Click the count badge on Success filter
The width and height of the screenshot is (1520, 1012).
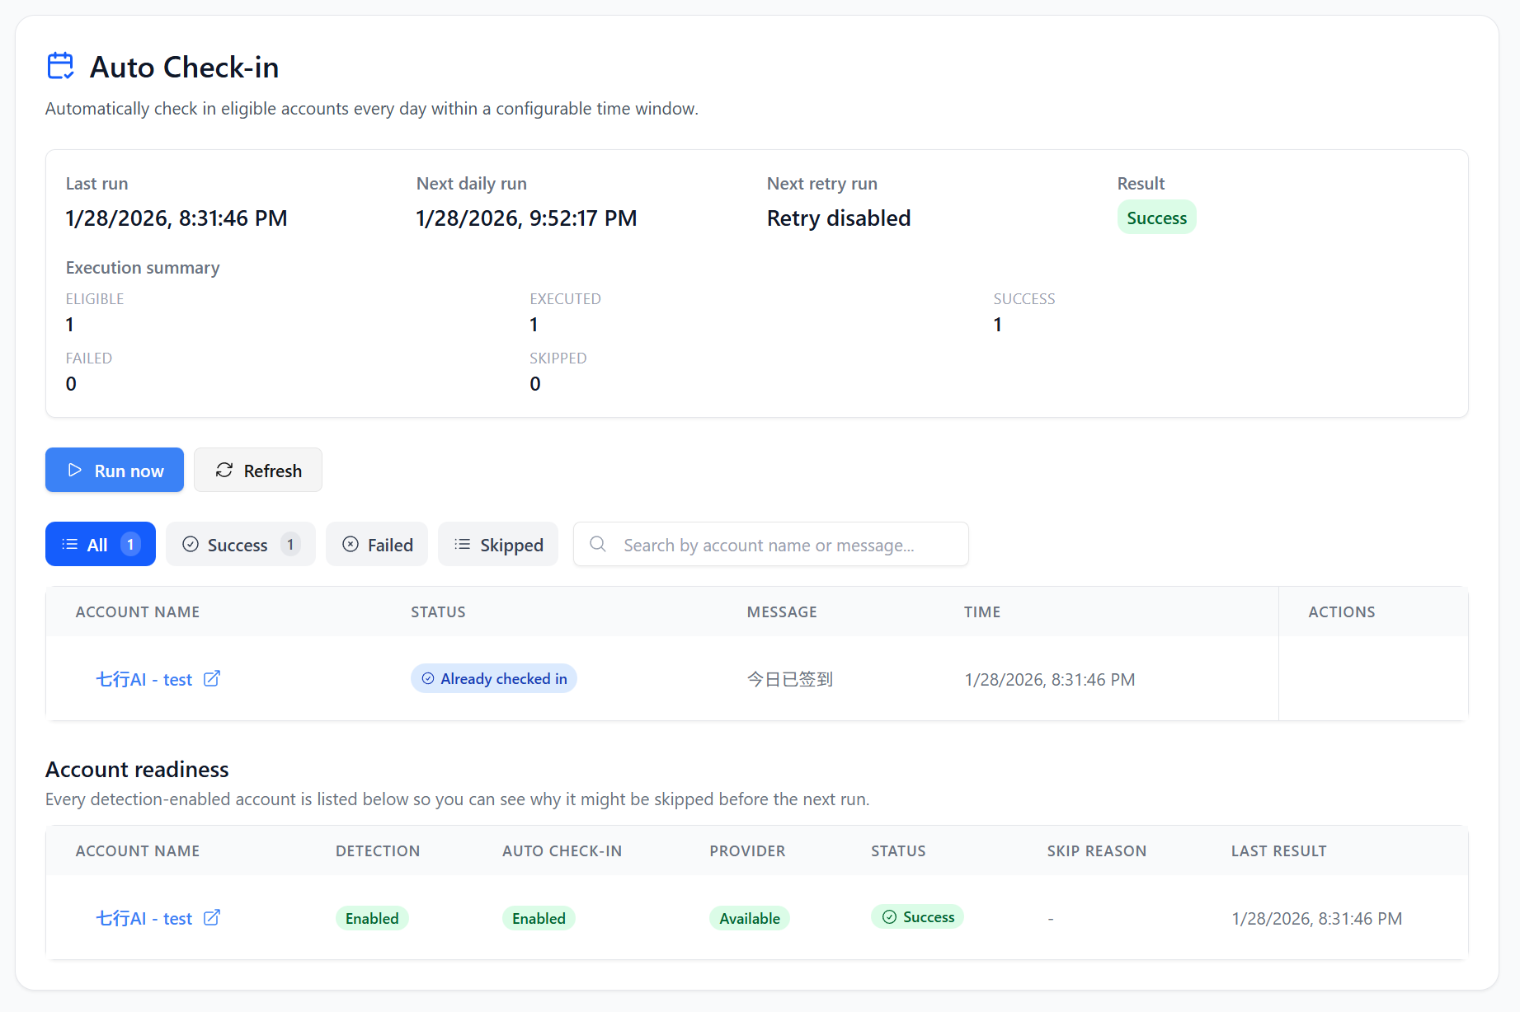[x=290, y=544]
